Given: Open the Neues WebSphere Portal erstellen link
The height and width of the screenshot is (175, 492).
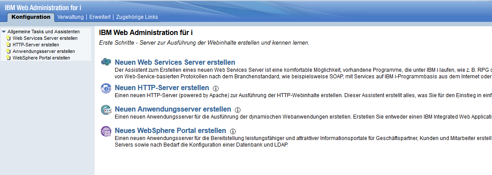Looking at the screenshot, I should [x=170, y=131].
